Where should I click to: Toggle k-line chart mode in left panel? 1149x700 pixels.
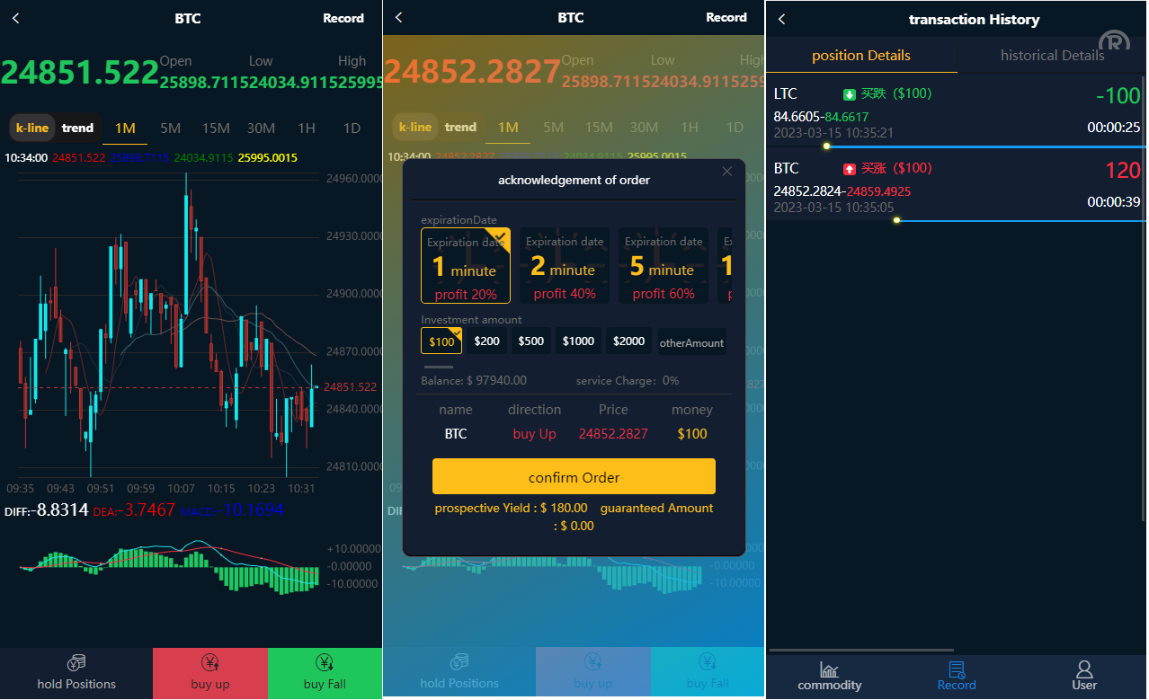point(32,128)
